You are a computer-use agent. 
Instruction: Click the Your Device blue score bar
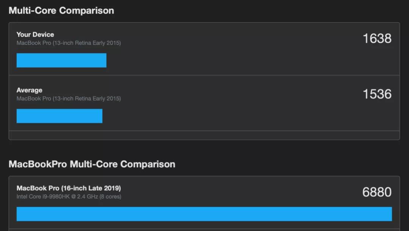(x=61, y=60)
